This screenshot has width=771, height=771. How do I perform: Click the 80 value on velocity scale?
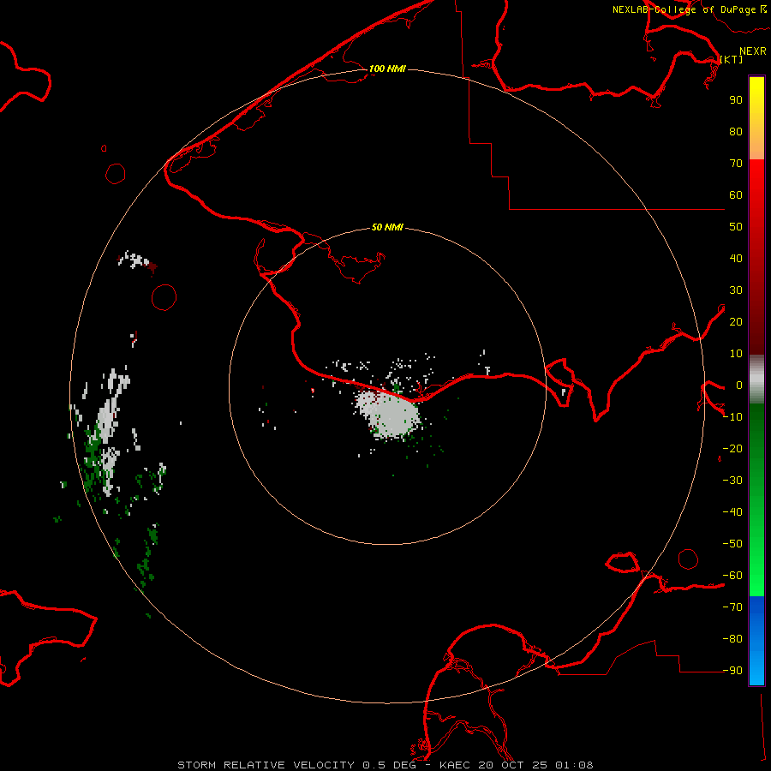click(736, 131)
